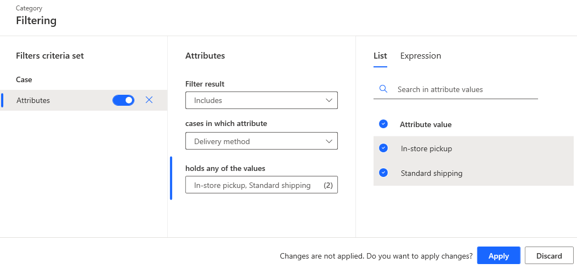Screen dimensions: 577x269
Task: Select the Attributes item under Case
Action: point(33,100)
